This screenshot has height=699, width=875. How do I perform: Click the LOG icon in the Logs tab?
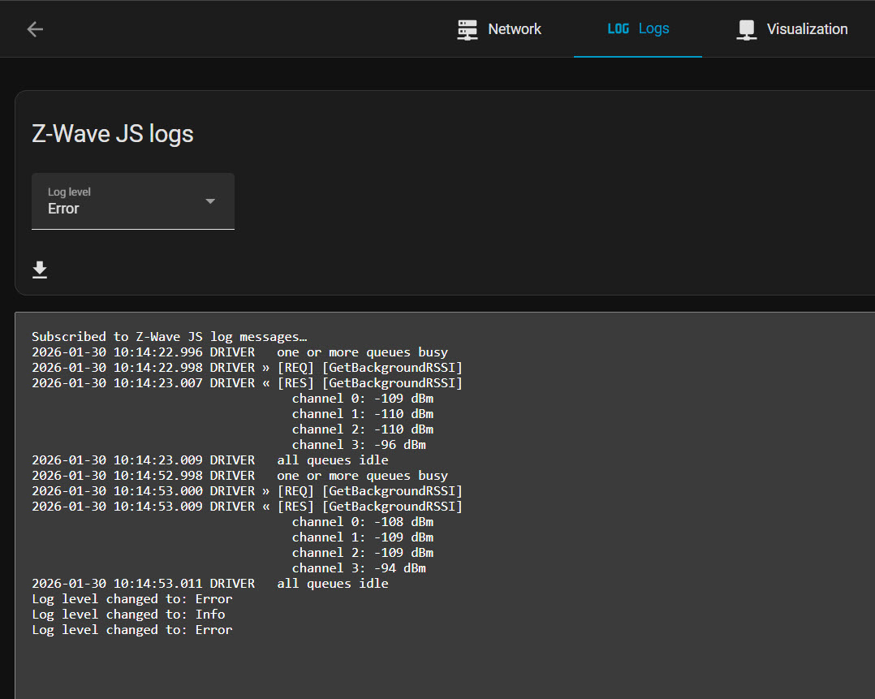point(619,29)
